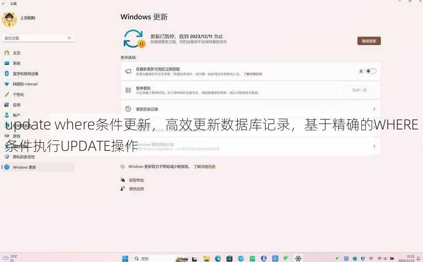Go back with the top-left arrow
423x262 pixels.
(x=4, y=4)
